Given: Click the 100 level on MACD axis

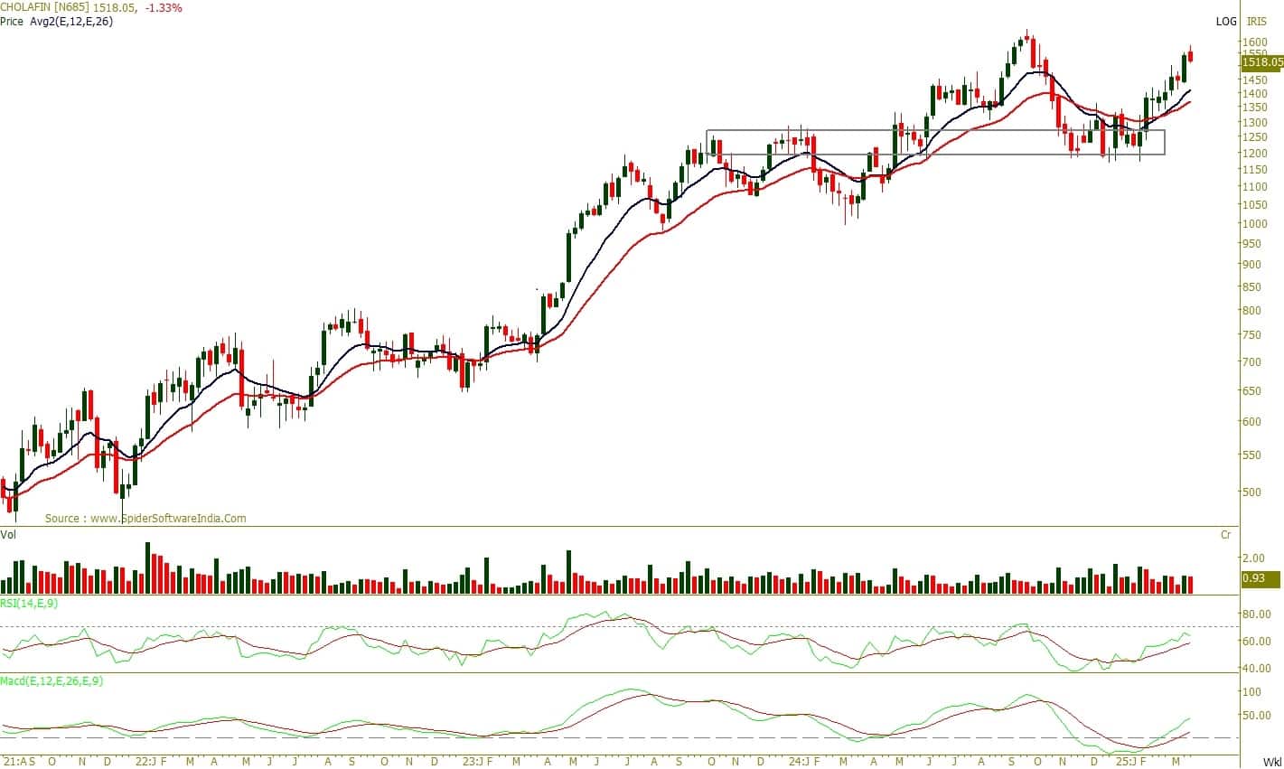Looking at the screenshot, I should pos(1251,692).
